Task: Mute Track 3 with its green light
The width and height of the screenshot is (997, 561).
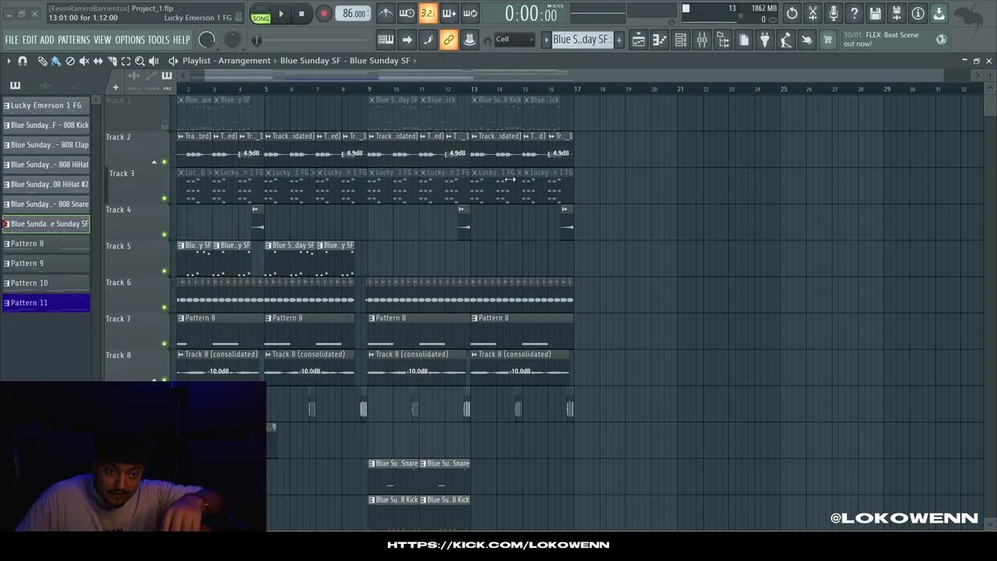Action: [164, 198]
